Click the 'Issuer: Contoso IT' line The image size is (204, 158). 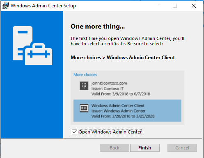click(108, 89)
